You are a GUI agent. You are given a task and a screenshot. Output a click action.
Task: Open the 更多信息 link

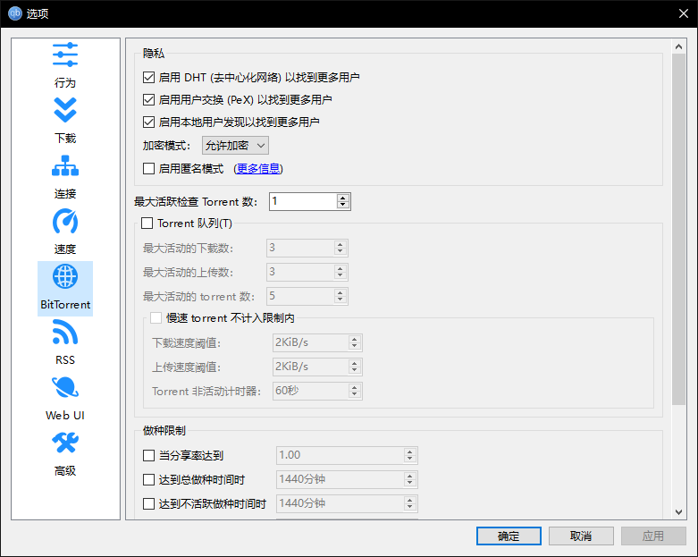258,169
